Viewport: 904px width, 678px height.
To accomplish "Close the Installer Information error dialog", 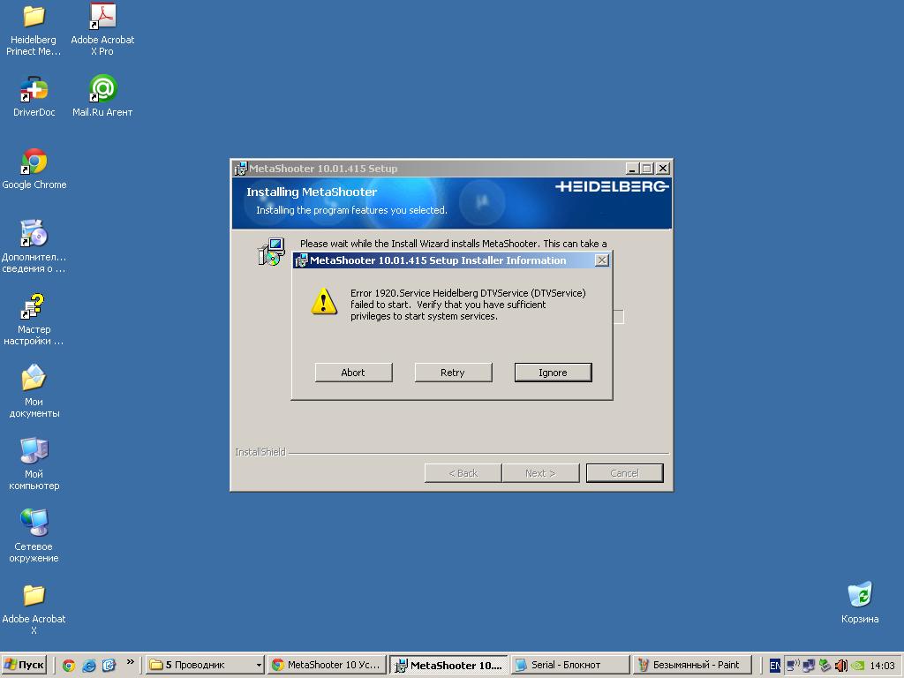I will (x=601, y=260).
